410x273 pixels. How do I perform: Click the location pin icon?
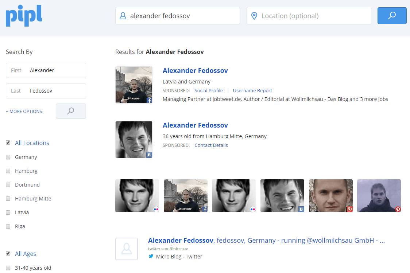pyautogui.click(x=254, y=16)
